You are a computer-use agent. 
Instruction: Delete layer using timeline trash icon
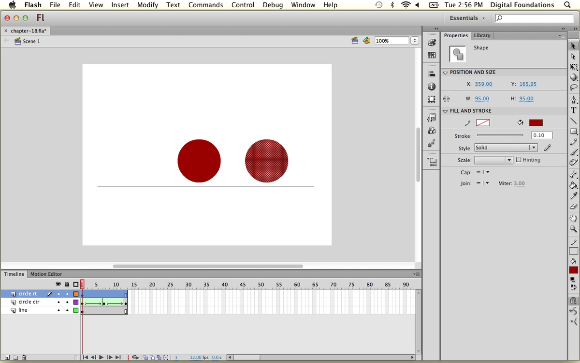tap(24, 358)
